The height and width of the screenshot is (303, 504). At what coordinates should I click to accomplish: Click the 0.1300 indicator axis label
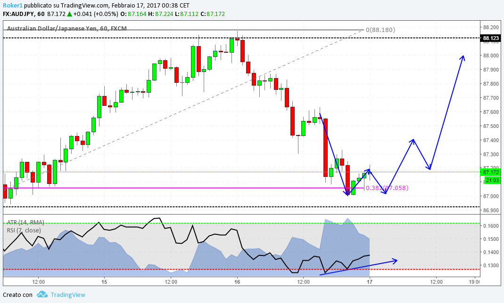[x=491, y=265]
